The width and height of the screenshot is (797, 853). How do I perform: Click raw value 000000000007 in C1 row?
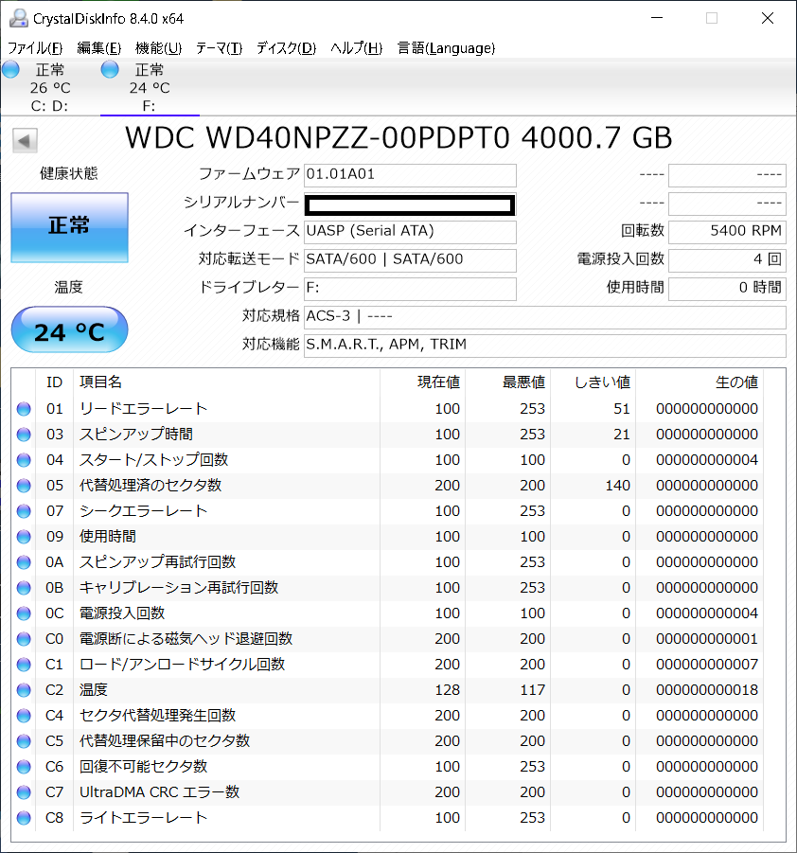[707, 665]
